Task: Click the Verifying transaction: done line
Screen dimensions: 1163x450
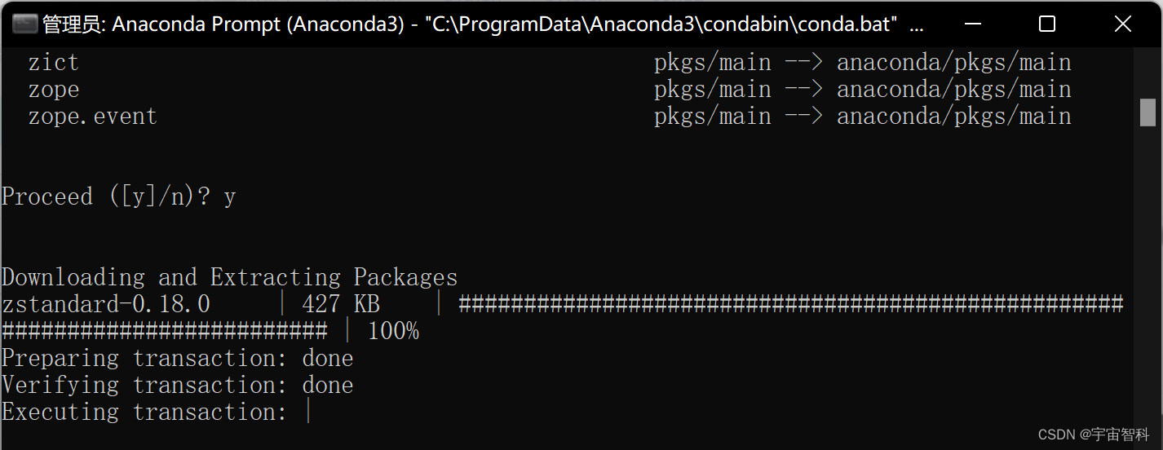Action: (x=177, y=385)
